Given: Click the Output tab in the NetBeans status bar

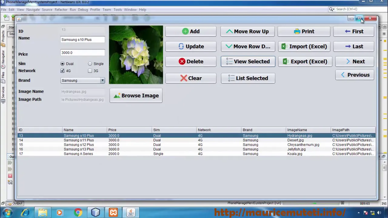Looking at the screenshot, I should click(15, 203).
